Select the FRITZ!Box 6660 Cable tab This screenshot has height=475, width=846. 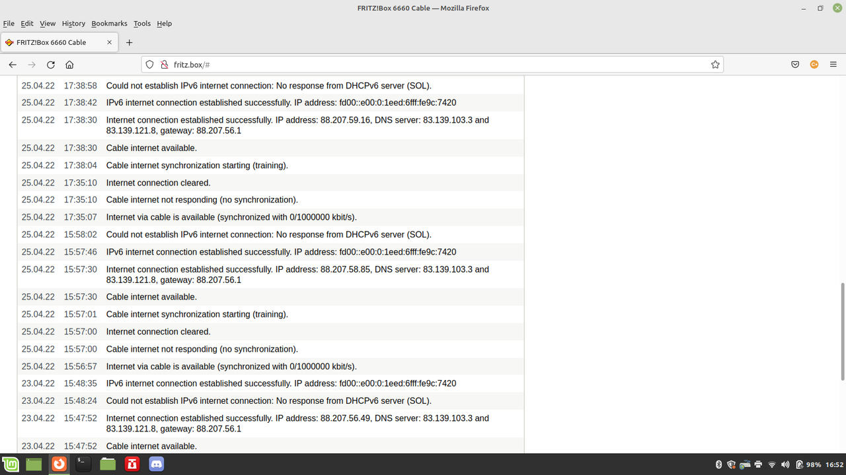pos(59,42)
